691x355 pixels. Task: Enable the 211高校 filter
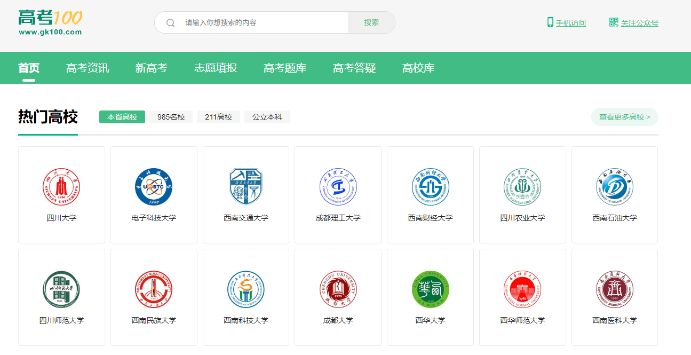click(218, 116)
